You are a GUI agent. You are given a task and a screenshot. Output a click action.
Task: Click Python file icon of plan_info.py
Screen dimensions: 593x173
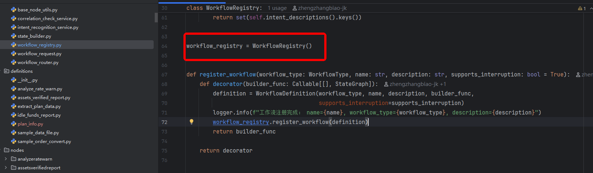[14, 124]
